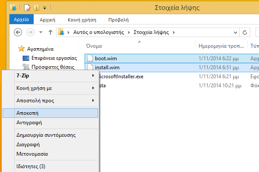259x172 pixels.
Task: Expand the chevron before Αυτός ο υπολογιστής
Action: (69, 32)
